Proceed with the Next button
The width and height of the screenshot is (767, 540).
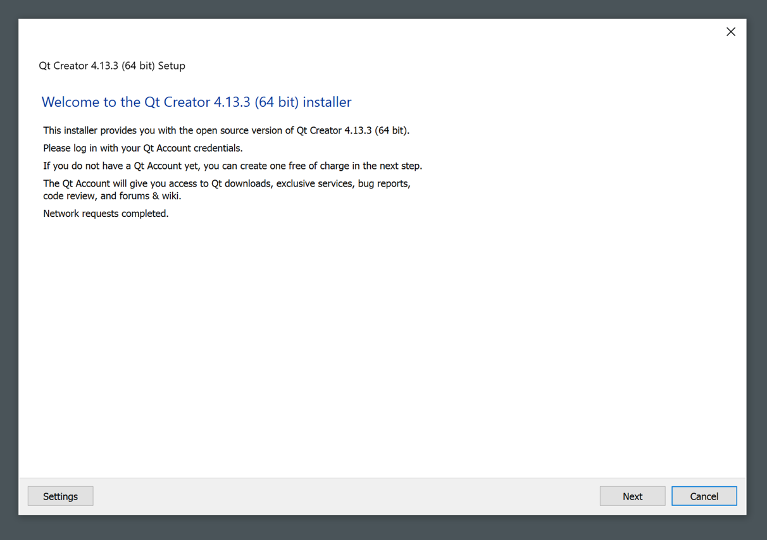pyautogui.click(x=632, y=496)
